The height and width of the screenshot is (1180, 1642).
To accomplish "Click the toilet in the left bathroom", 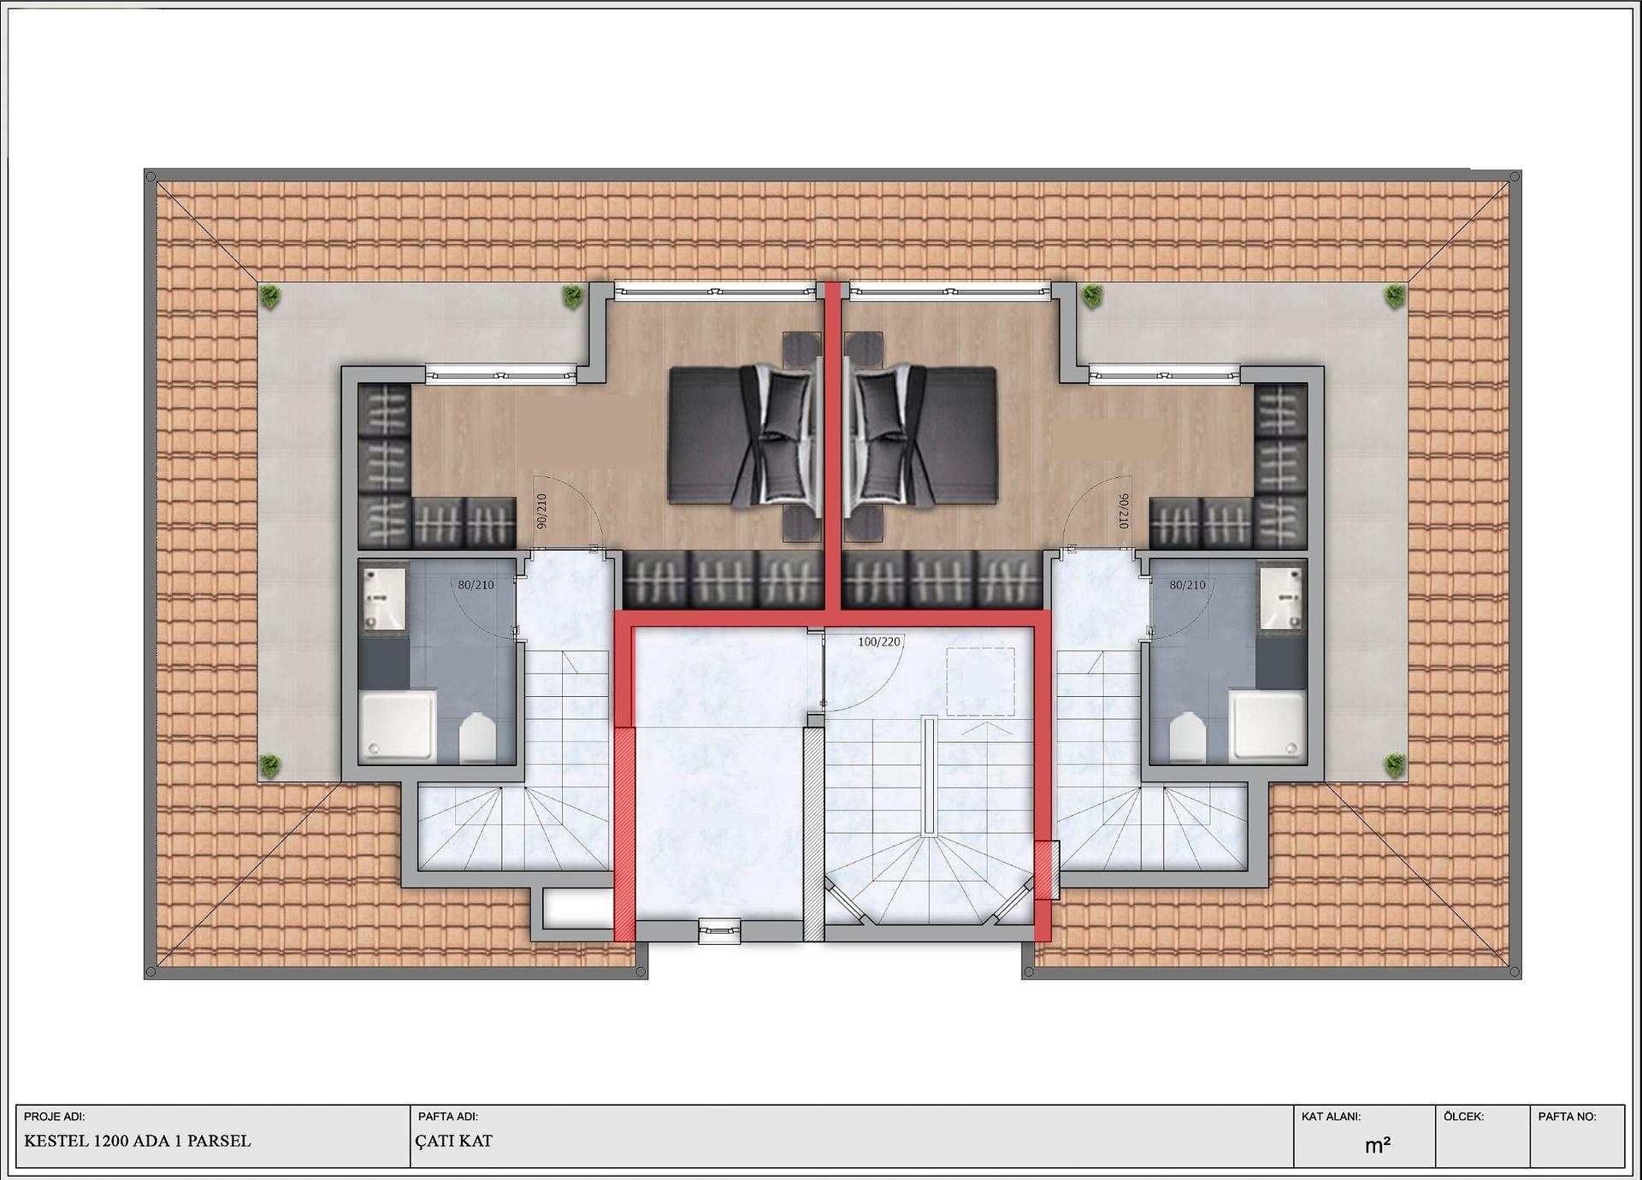I will click(477, 739).
